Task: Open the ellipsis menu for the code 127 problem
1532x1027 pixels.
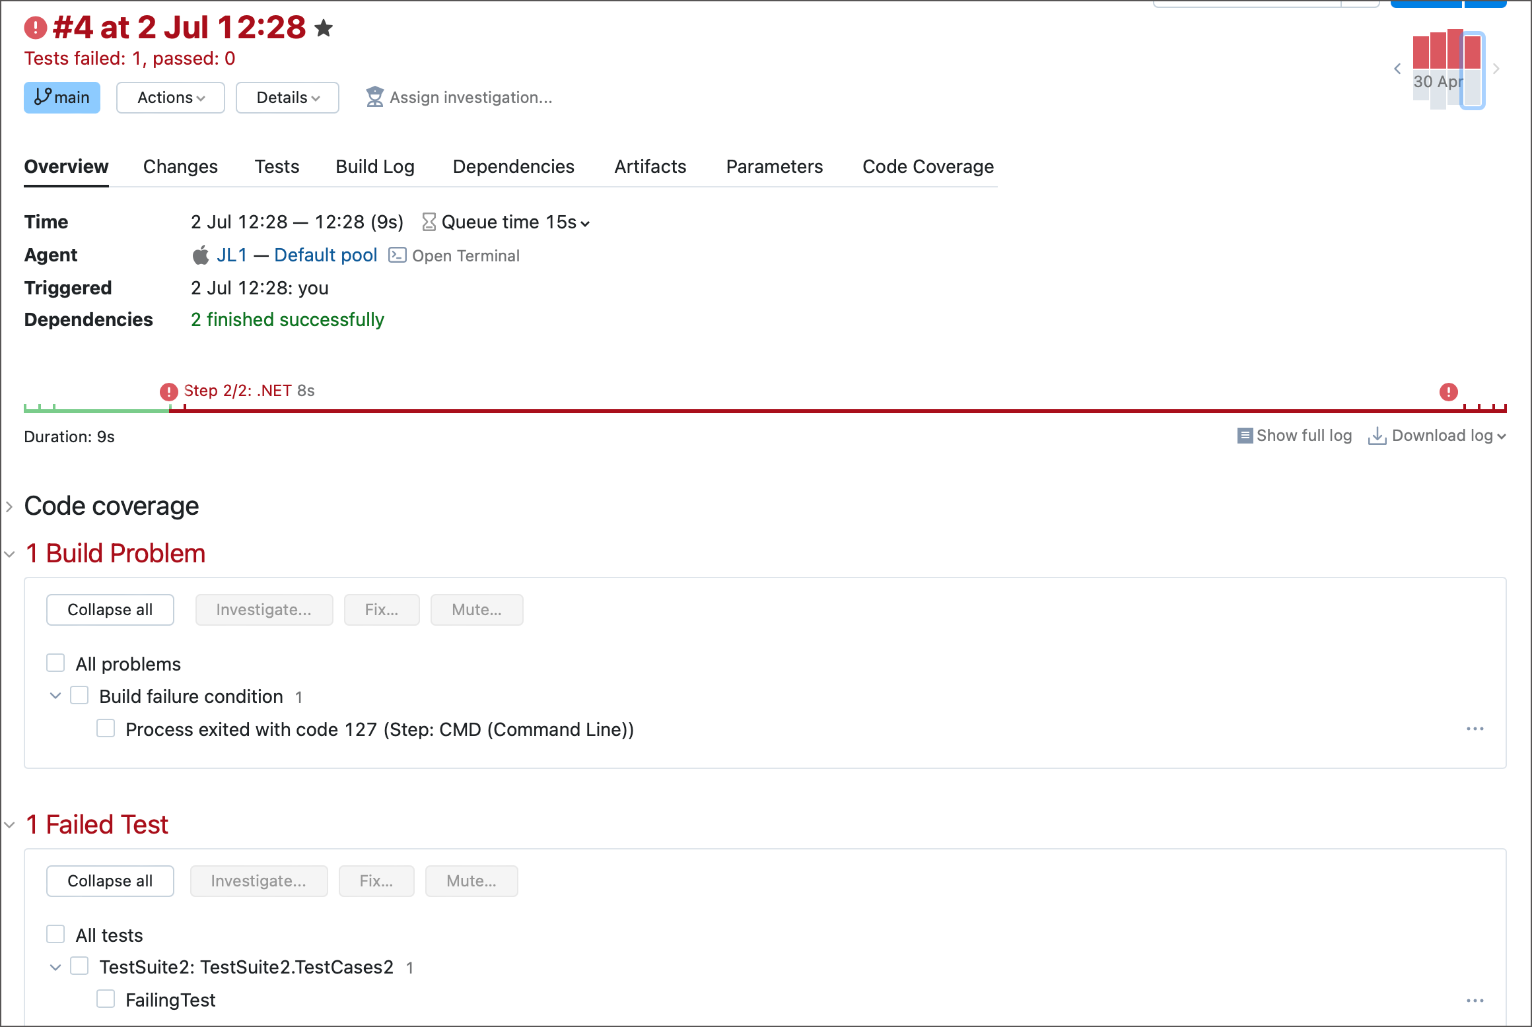Action: click(1475, 729)
